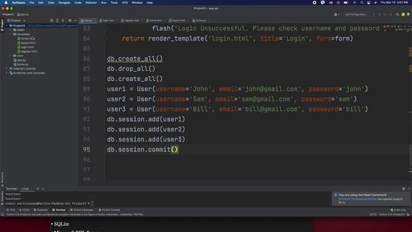Screen dimensions: 412x232
Task: Click the Structure vertical tool window button
Action: point(2,179)
